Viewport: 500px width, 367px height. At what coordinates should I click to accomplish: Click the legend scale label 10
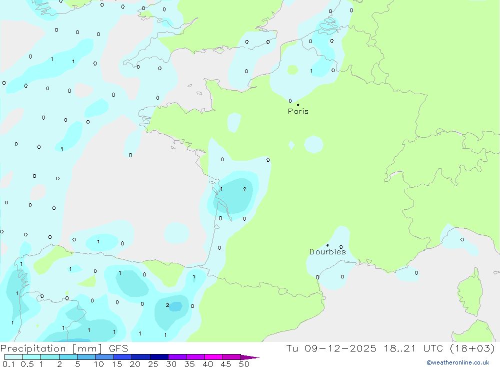[x=99, y=364]
